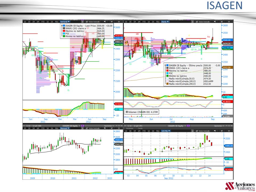
Task: Open the Opciones menu in Graph 888
Action: [x=109, y=126]
